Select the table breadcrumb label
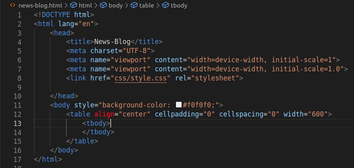 (147, 6)
